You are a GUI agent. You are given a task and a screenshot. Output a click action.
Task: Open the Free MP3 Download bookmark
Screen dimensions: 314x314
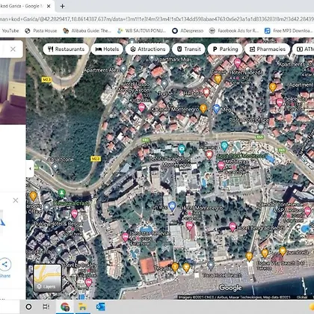(289, 31)
